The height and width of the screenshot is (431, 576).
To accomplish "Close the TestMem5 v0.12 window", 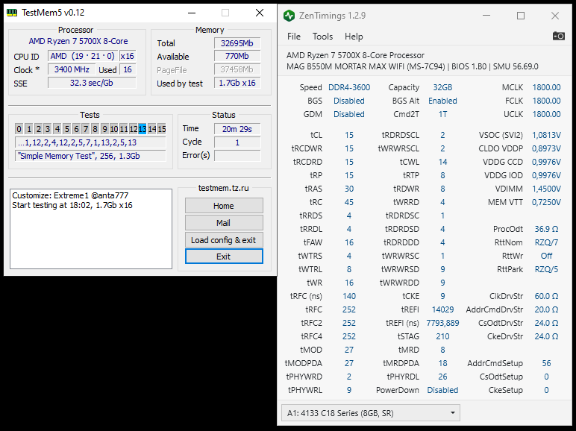I will tap(260, 13).
